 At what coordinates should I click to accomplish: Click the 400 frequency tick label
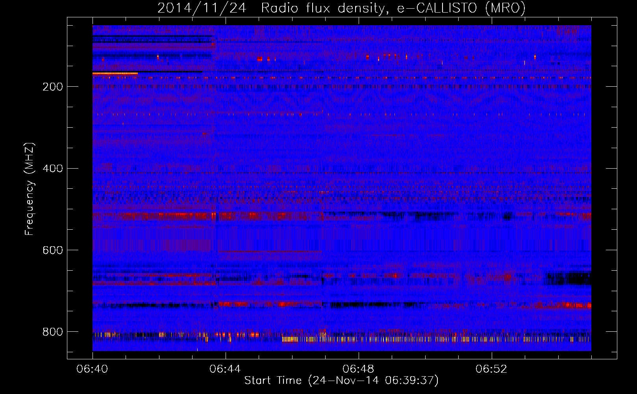coord(53,169)
